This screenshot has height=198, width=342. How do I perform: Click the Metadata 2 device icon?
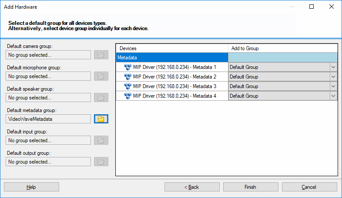(128, 77)
